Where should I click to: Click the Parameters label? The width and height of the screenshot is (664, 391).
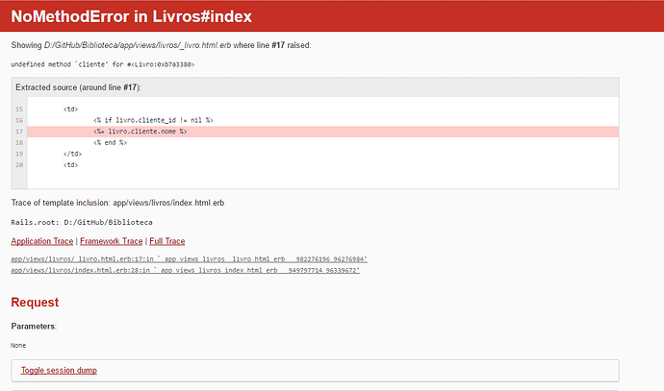[x=34, y=327]
